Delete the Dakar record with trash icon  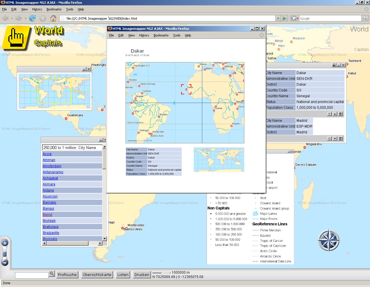340,114
